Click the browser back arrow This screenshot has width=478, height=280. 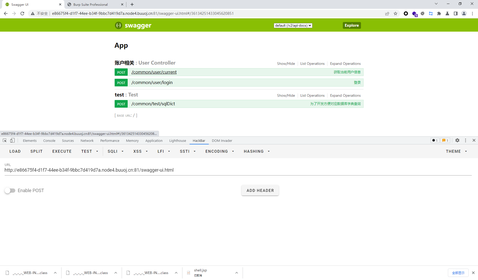click(6, 13)
